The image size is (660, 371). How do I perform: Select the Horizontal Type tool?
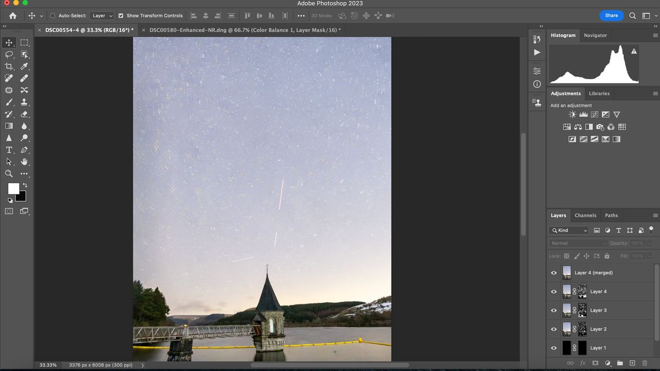click(9, 149)
